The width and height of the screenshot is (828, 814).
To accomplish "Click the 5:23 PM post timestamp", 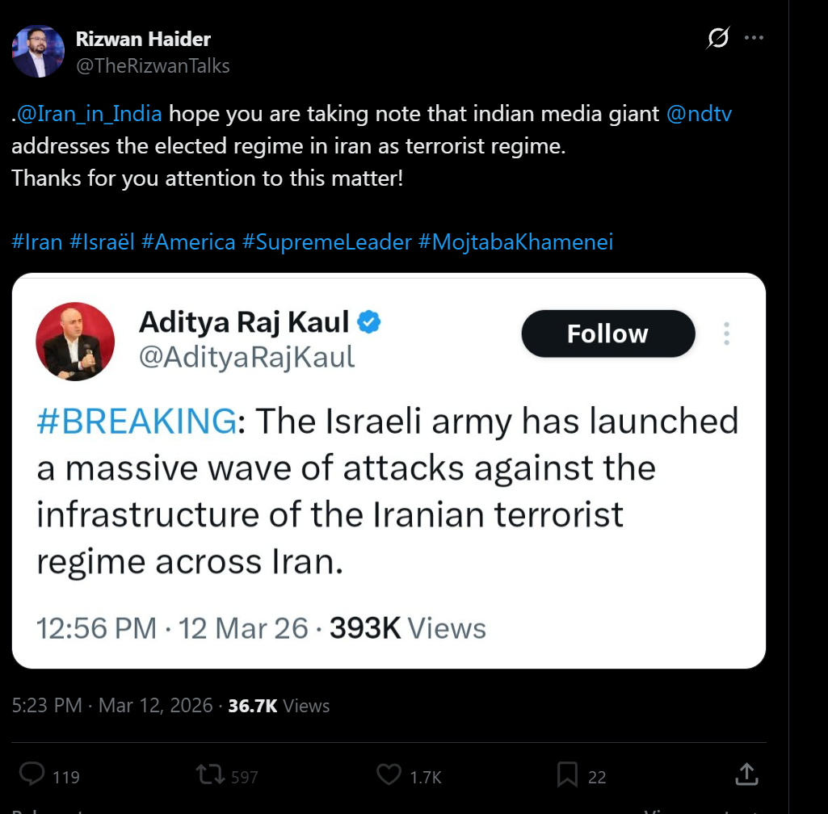I will coord(47,706).
